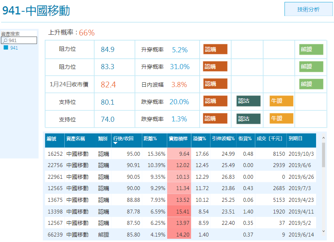
Task: Click the 資產搜索 search input field
Action: tap(19, 40)
